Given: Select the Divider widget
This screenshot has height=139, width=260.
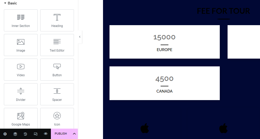Looking at the screenshot, I should tap(21, 94).
